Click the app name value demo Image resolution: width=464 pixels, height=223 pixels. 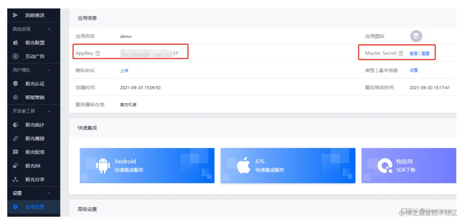pos(126,36)
